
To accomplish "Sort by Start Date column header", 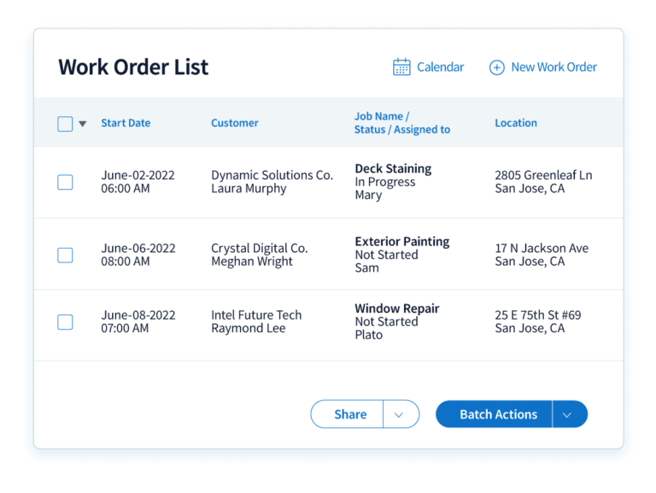I will coord(126,123).
